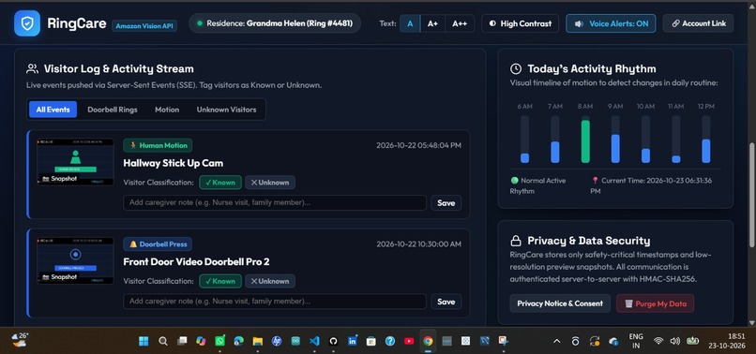The height and width of the screenshot is (354, 756).
Task: Mark the Front Door Doorbell visitor as Known
Action: 220,281
